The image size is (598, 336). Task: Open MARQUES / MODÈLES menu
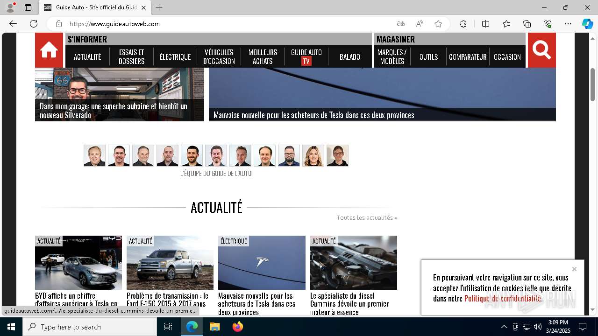[x=392, y=57]
